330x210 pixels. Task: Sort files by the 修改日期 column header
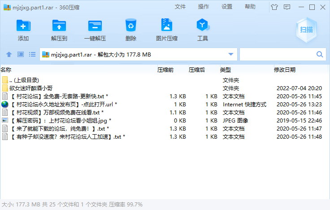coord(285,70)
